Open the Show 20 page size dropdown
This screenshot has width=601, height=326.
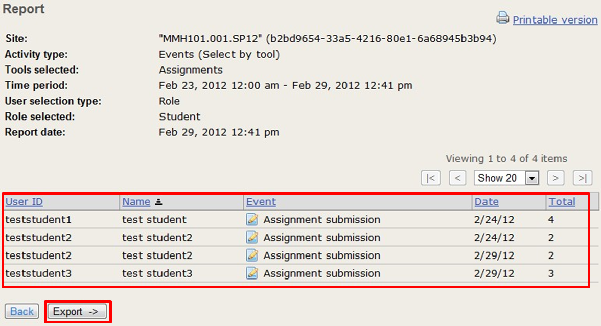pyautogui.click(x=506, y=178)
